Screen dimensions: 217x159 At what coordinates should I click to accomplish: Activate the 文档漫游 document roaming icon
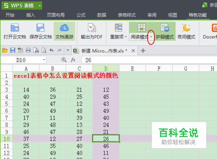(64, 28)
